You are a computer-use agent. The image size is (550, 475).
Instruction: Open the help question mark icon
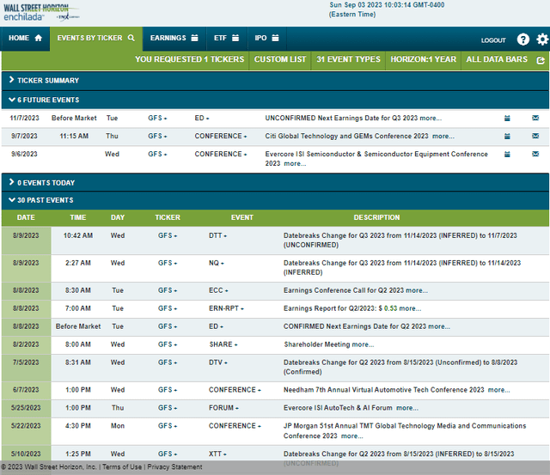(523, 39)
